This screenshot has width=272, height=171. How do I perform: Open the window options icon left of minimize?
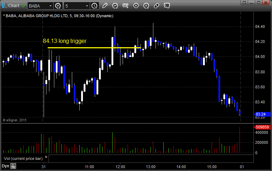tap(244, 3)
